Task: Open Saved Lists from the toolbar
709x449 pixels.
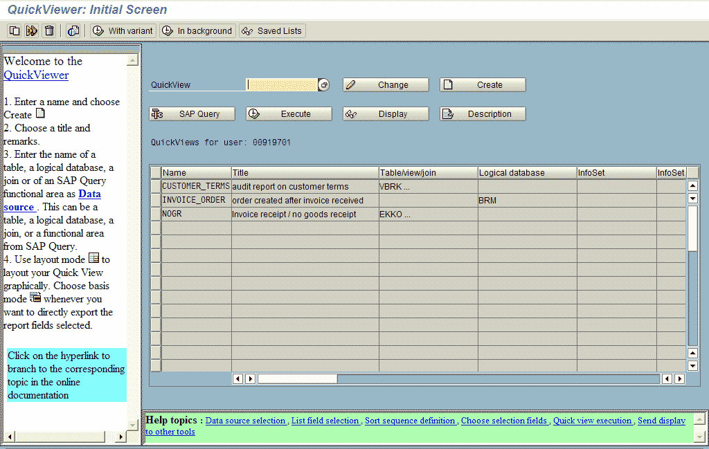Action: coord(272,30)
